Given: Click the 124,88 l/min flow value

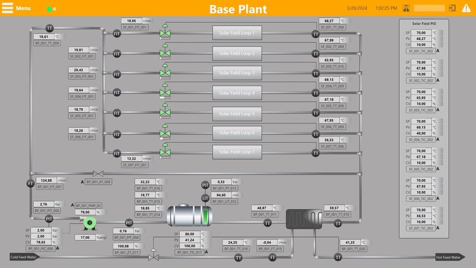Looking at the screenshot, I should point(46,180).
